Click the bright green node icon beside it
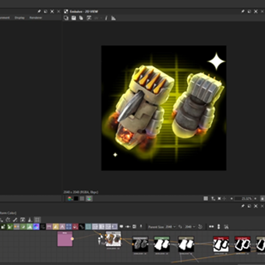 (x=10, y=227)
